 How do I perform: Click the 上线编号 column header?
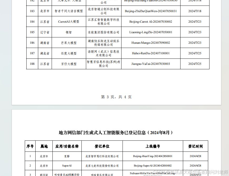(x=153, y=146)
